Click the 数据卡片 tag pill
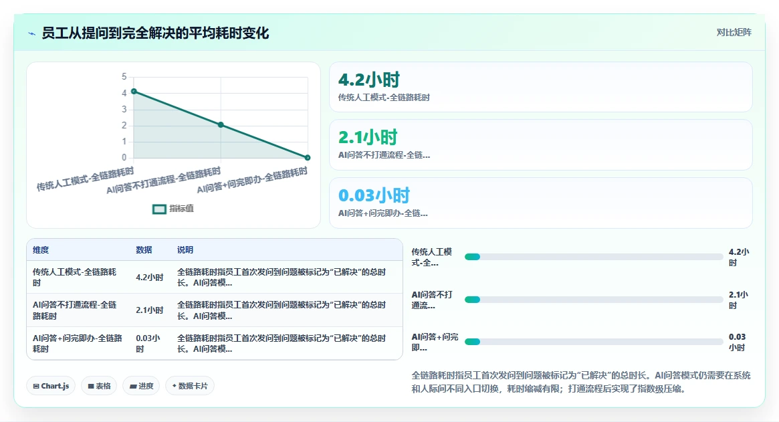779x422 pixels. pyautogui.click(x=190, y=386)
